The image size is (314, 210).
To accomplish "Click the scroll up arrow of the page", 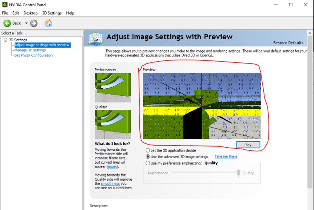I will click(x=310, y=33).
